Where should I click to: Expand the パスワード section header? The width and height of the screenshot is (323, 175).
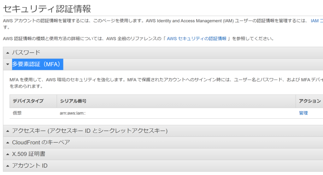pyautogui.click(x=26, y=53)
